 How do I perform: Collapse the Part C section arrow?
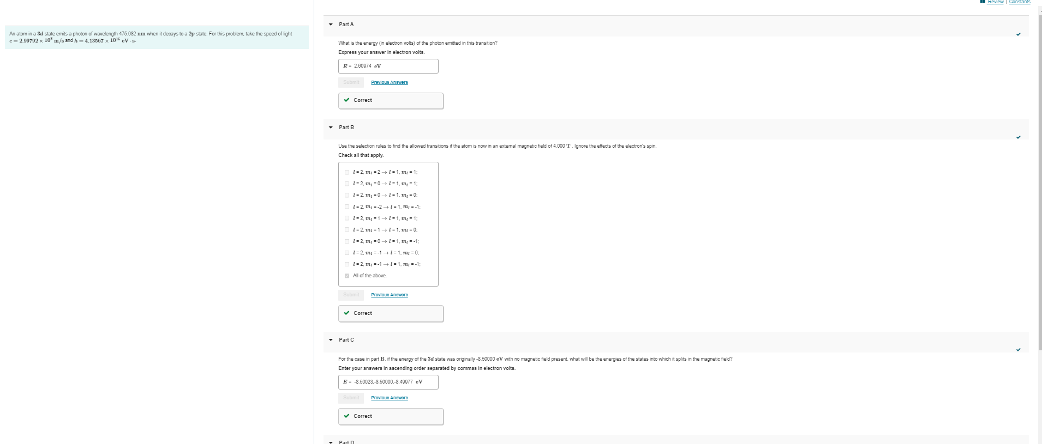(331, 340)
